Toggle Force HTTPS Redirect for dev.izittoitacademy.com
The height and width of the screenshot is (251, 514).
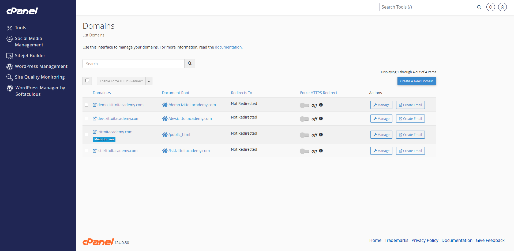[305, 119]
